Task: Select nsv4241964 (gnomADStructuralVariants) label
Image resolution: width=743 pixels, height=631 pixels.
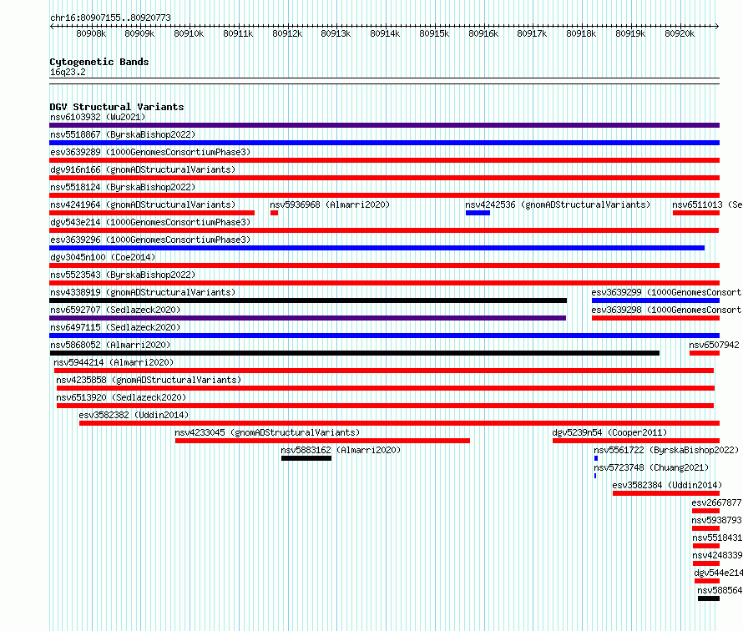Action: (143, 204)
